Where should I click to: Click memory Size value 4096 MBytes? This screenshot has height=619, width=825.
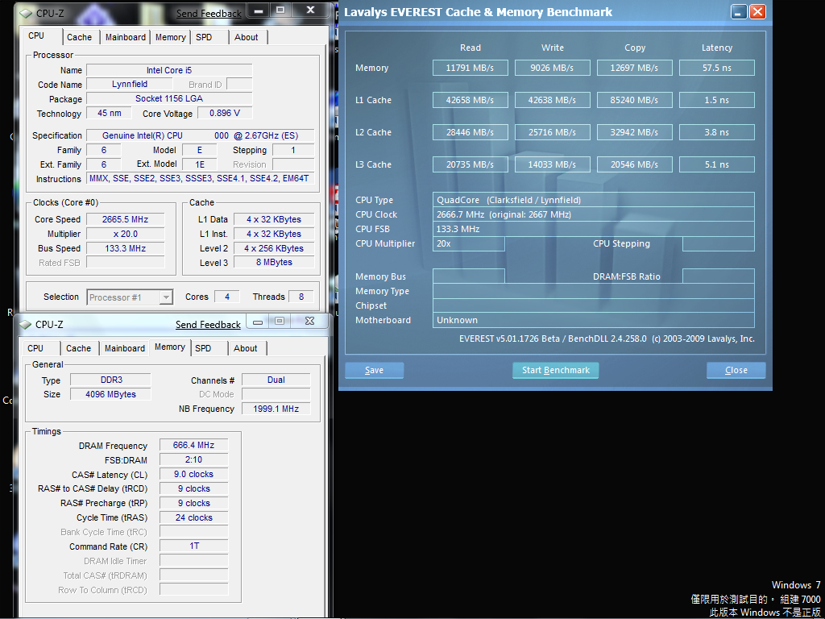(111, 394)
